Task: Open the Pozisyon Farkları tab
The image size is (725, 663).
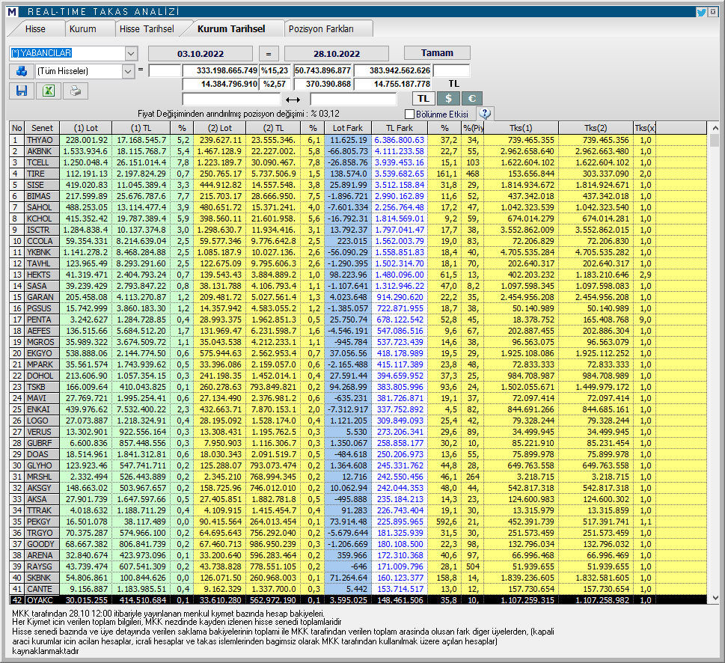Action: click(321, 28)
